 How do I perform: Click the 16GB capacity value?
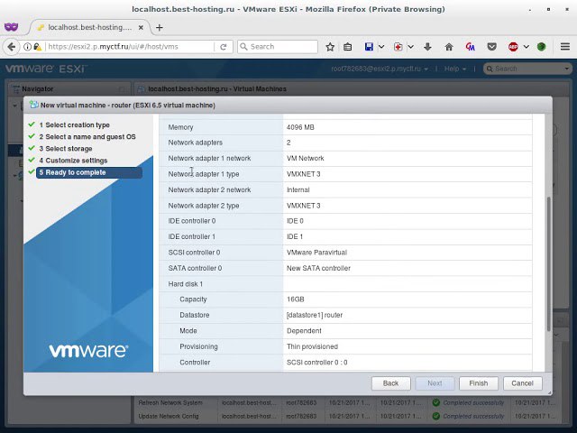click(295, 299)
